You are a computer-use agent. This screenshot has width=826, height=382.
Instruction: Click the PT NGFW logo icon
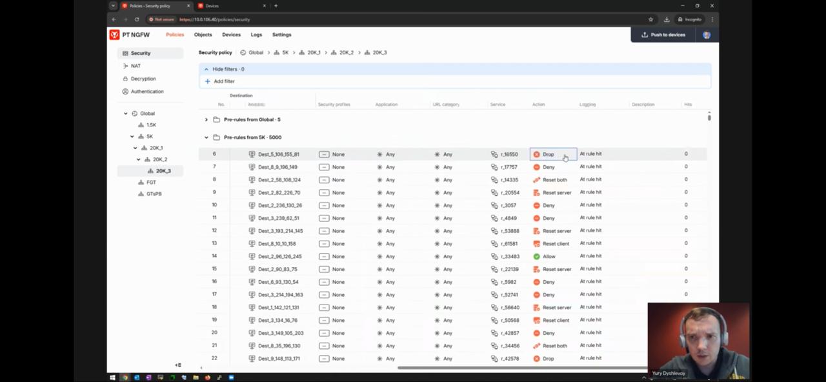[x=114, y=35]
